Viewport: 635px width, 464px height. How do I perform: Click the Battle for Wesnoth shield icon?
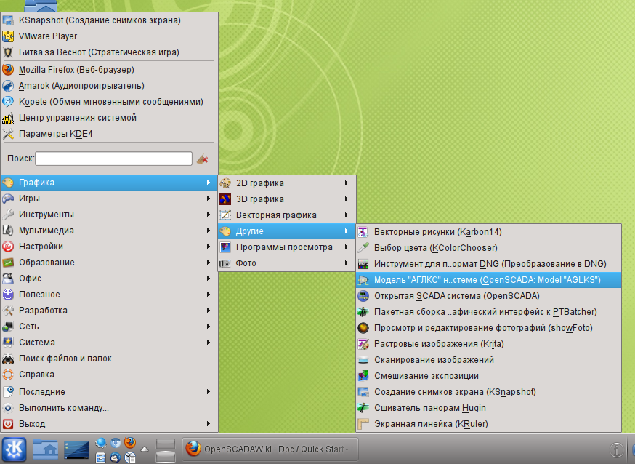(8, 52)
